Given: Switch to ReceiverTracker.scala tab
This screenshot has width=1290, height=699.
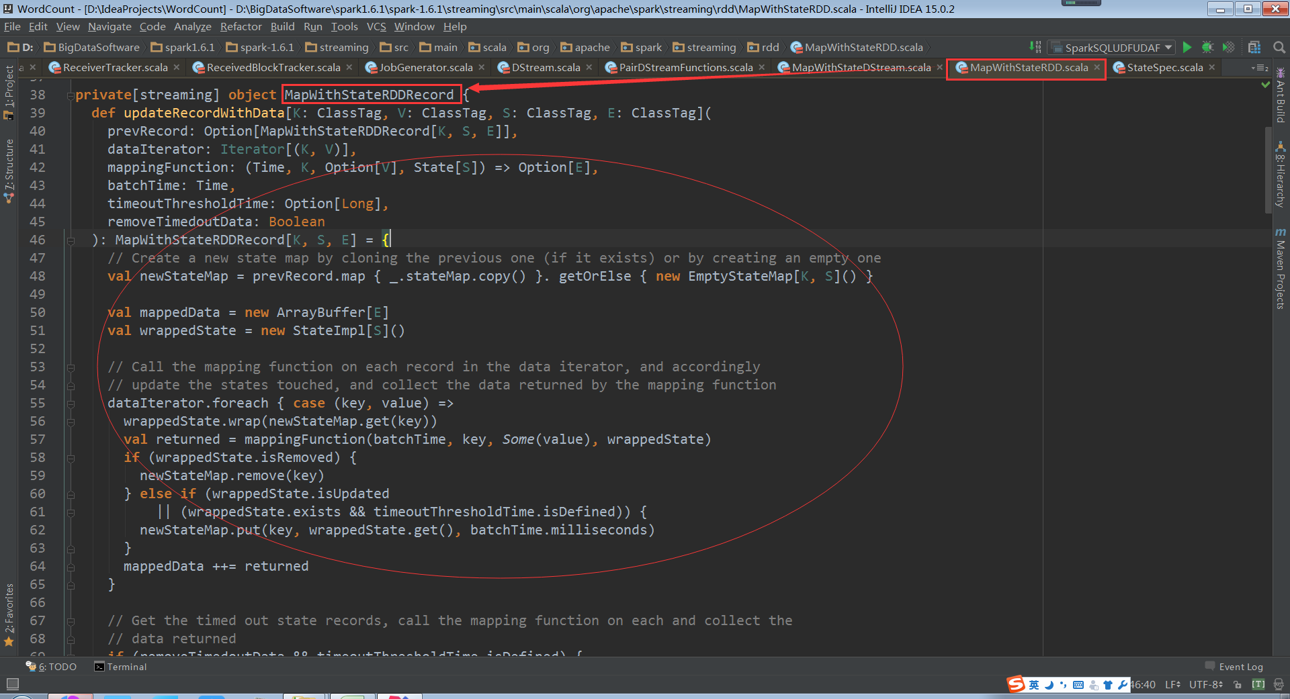Looking at the screenshot, I should (x=114, y=68).
